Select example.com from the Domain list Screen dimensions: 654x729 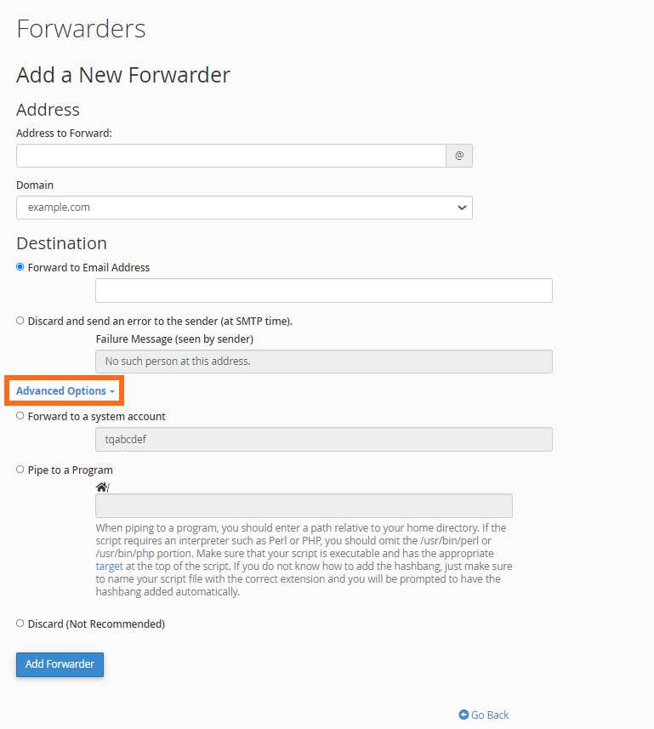(x=244, y=207)
